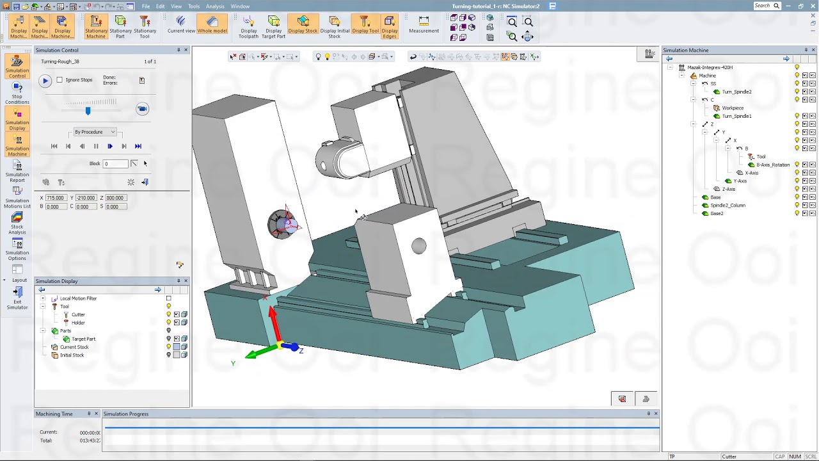This screenshot has width=819, height=461.
Task: Toggle the Holder visibility light bulb
Action: [x=169, y=323]
